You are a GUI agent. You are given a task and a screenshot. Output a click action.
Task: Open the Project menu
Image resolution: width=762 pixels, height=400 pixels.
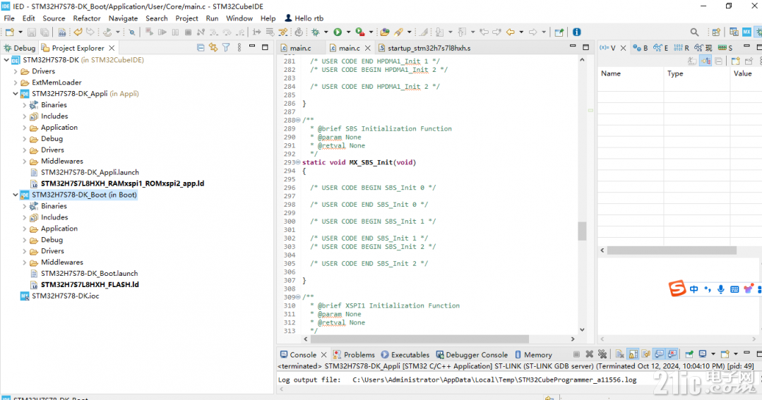pyautogui.click(x=186, y=18)
